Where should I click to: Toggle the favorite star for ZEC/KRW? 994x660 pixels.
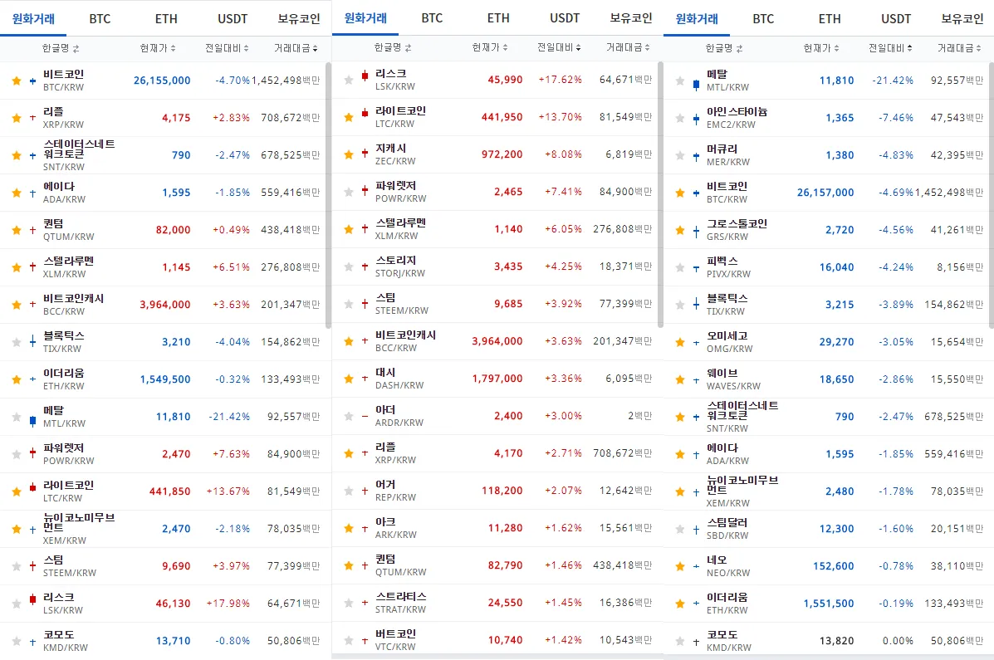point(349,154)
